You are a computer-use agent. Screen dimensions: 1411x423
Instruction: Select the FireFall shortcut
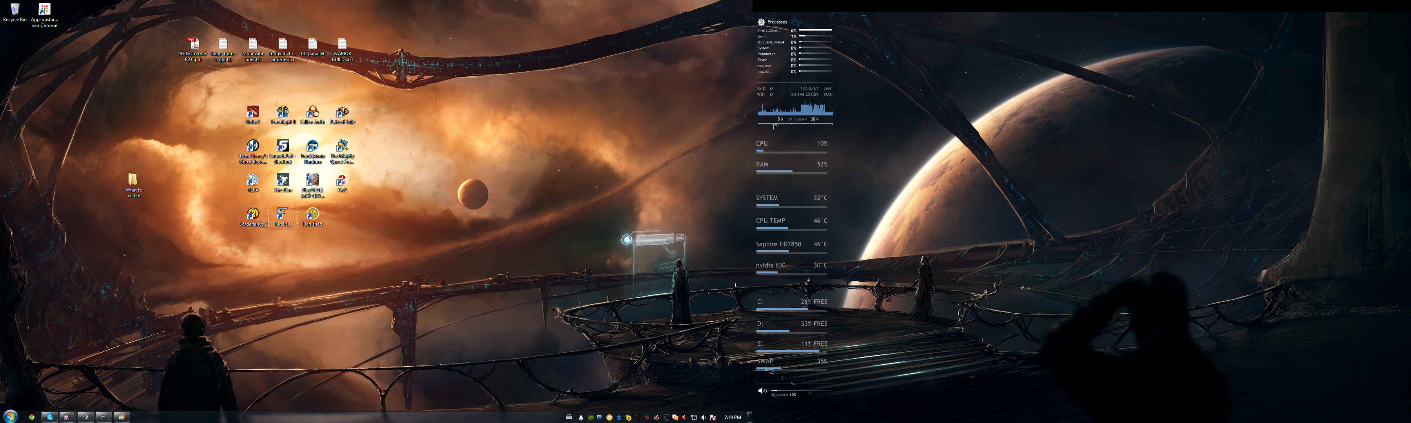click(283, 217)
